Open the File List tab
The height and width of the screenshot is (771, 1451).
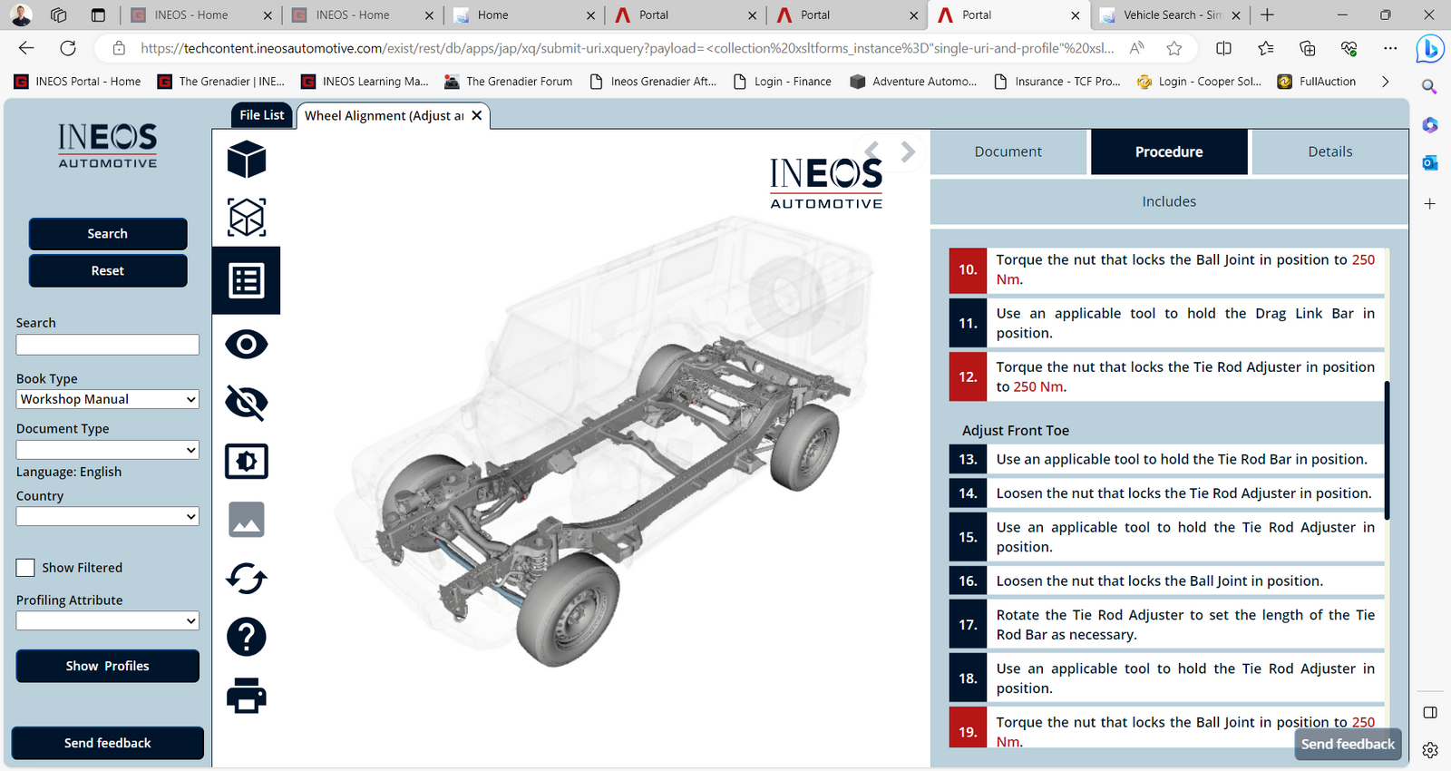(262, 115)
